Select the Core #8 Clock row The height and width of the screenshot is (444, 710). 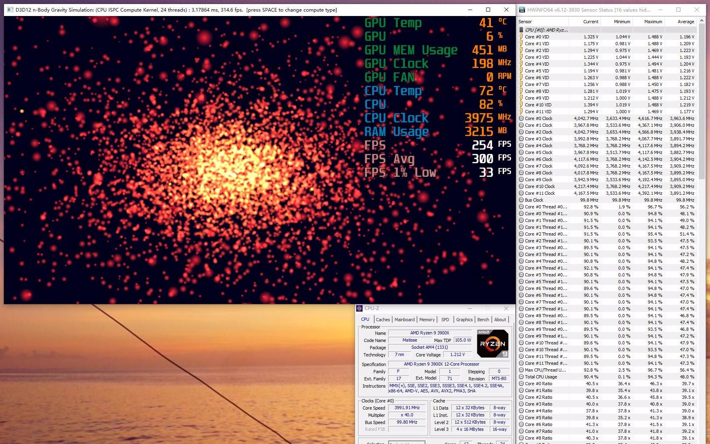[607, 173]
